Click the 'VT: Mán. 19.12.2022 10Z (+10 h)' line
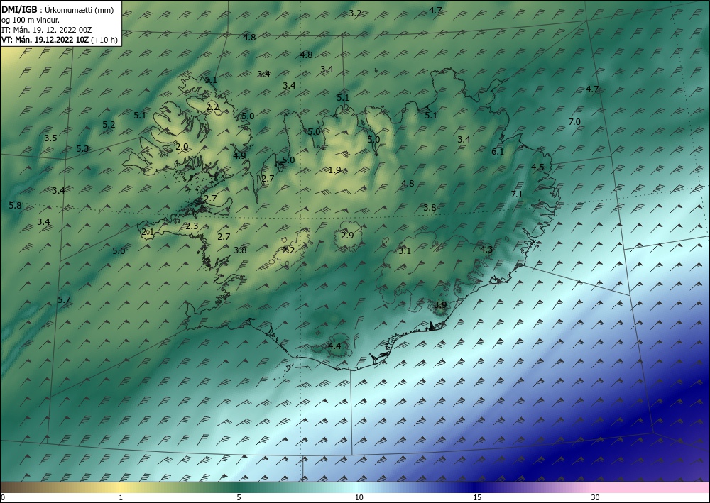Image resolution: width=710 pixels, height=503 pixels. point(60,39)
